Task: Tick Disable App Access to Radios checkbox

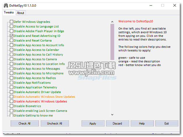Action: pyautogui.click(x=11, y=78)
